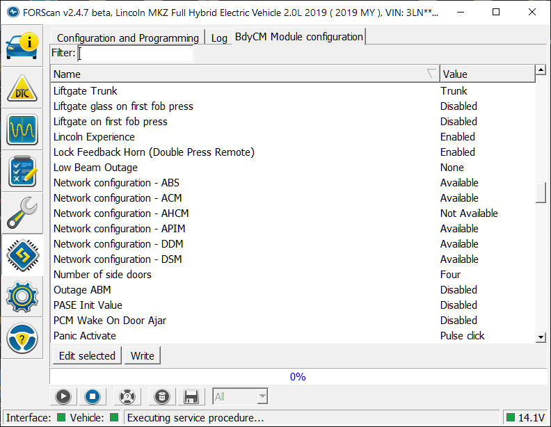Open the tests checklist section
The width and height of the screenshot is (551, 427).
coord(22,172)
